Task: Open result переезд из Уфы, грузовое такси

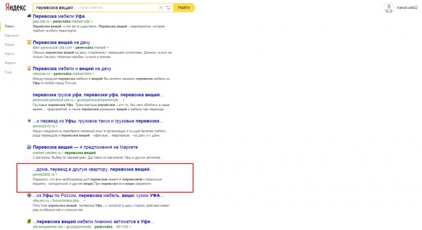Action: [98, 121]
